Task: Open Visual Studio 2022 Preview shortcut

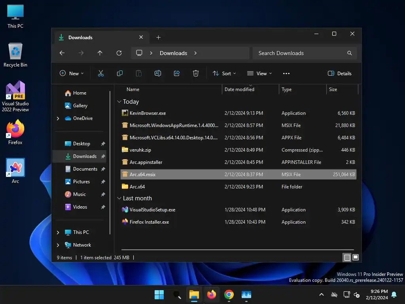Action: (x=15, y=96)
